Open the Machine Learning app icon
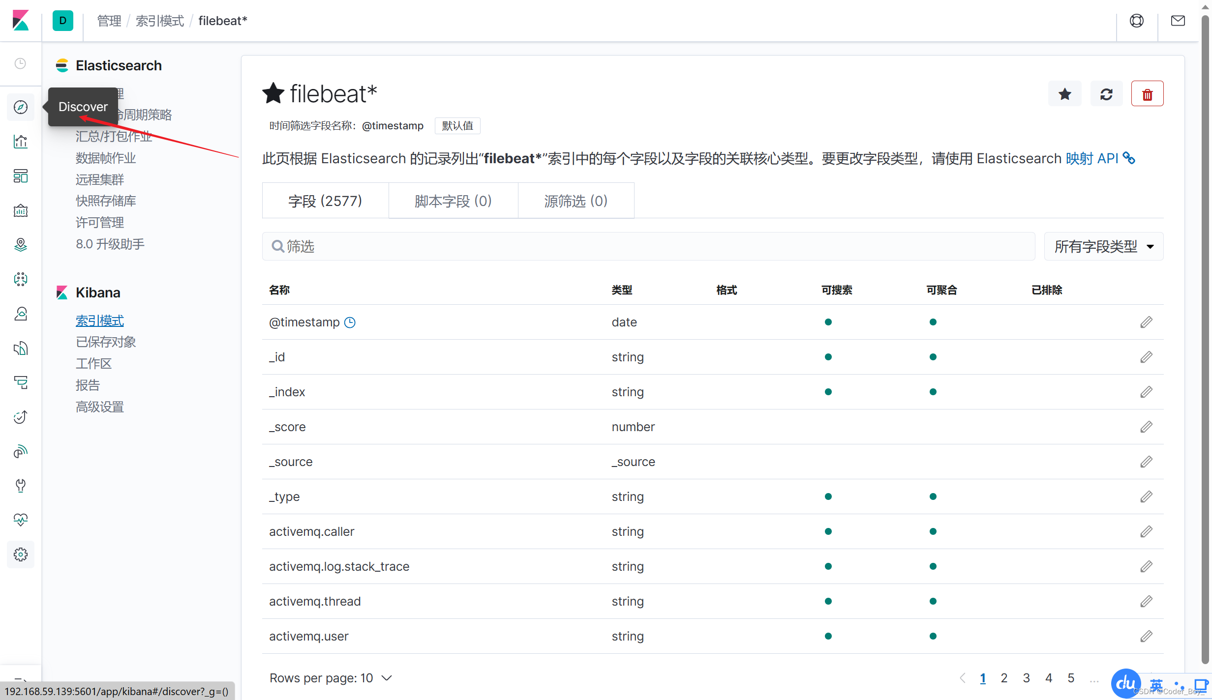The width and height of the screenshot is (1212, 700). point(20,279)
